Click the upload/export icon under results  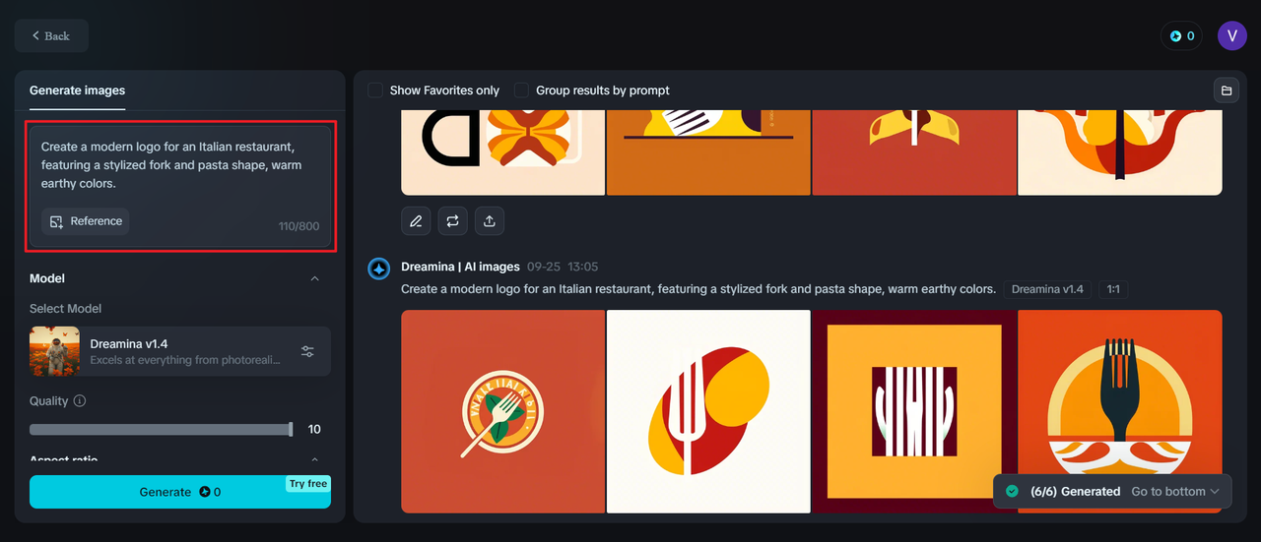[490, 221]
